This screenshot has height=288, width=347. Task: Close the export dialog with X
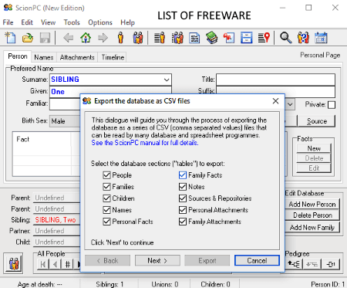(275, 101)
